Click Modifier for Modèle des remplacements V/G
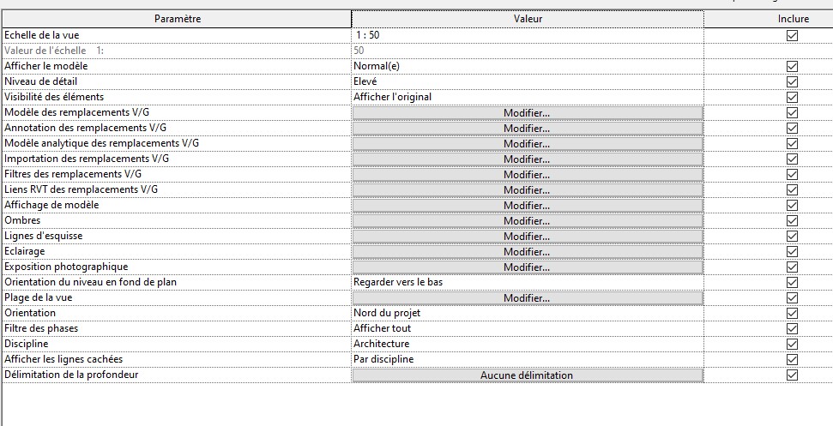This screenshot has height=426, width=833. [x=527, y=112]
